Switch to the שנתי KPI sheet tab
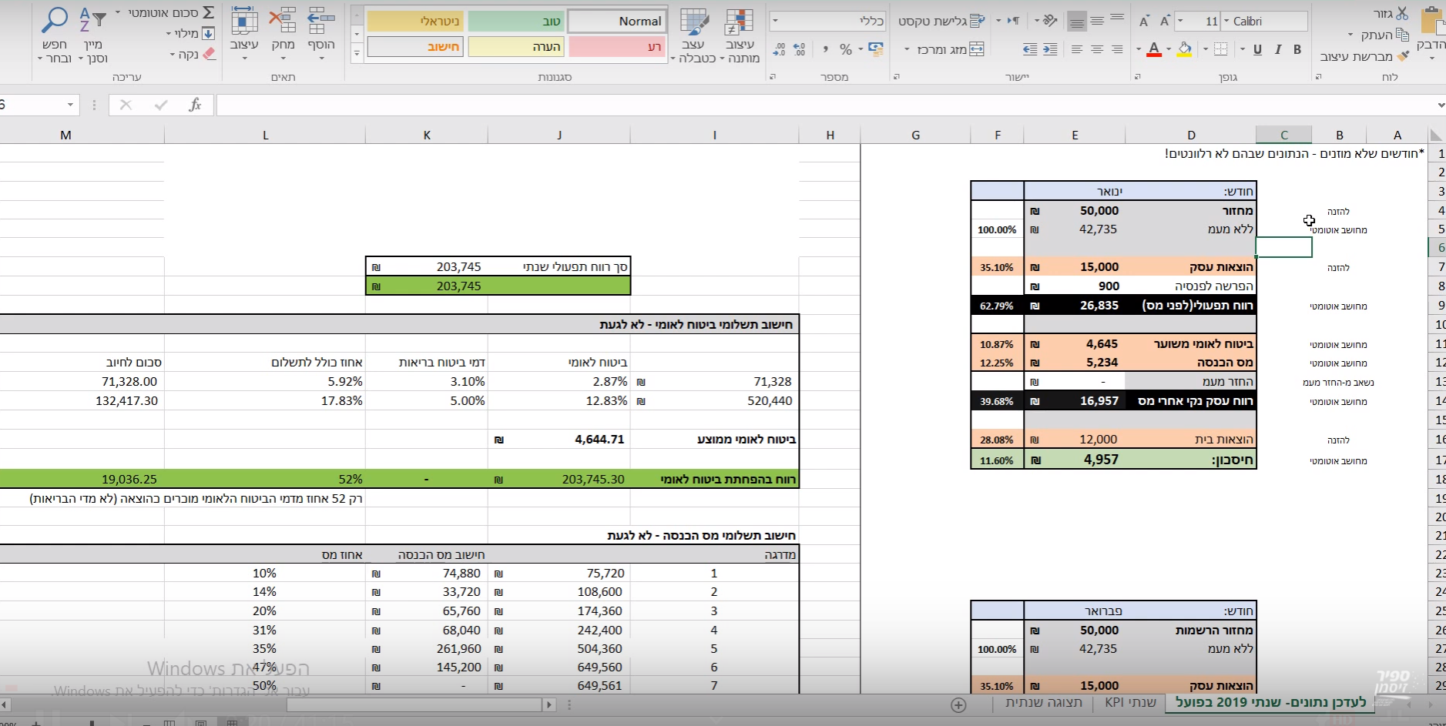This screenshot has width=1446, height=726. pyautogui.click(x=1129, y=702)
